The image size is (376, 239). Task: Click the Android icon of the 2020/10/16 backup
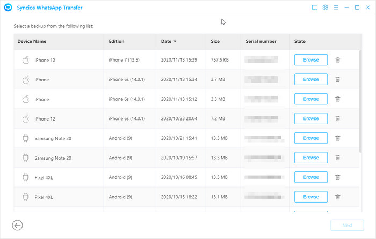click(26, 177)
